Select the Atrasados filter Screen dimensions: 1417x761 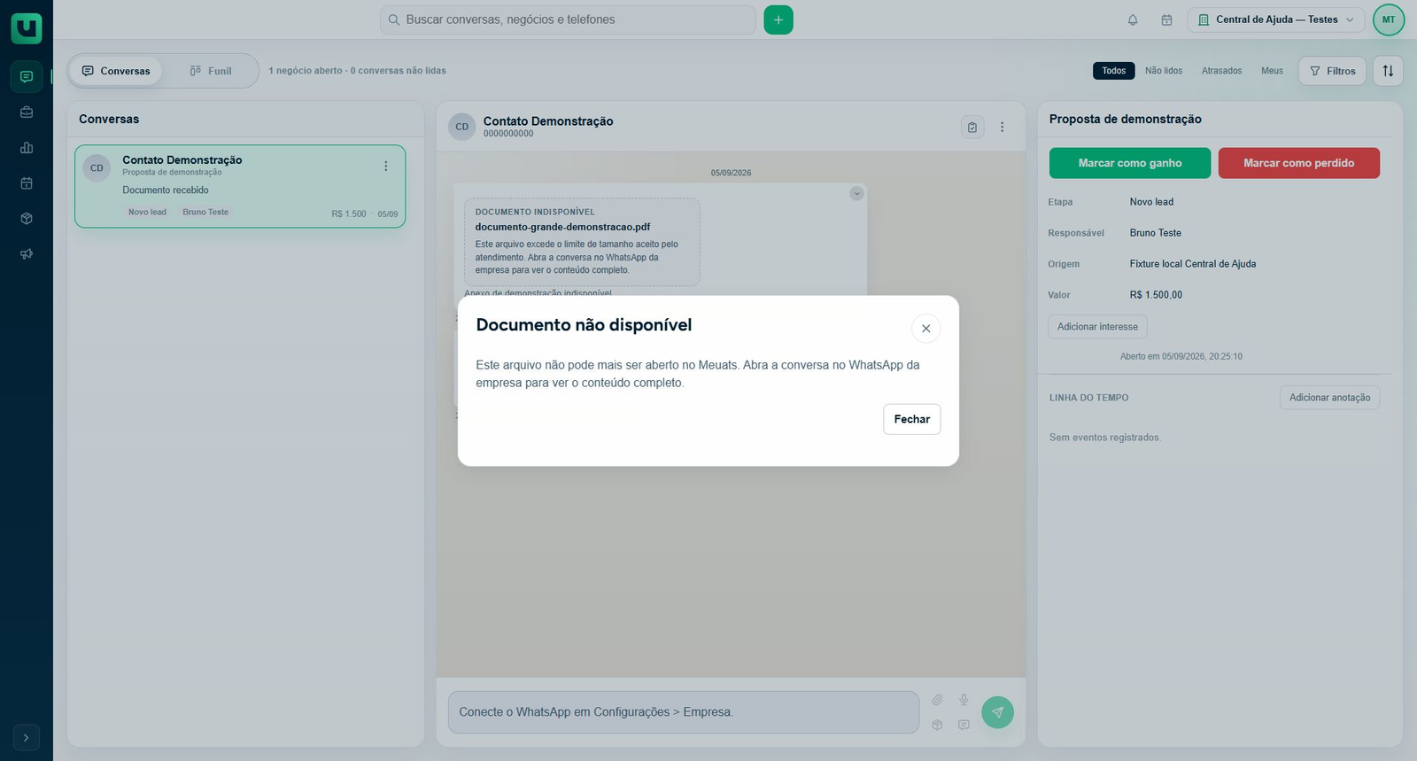click(1221, 71)
